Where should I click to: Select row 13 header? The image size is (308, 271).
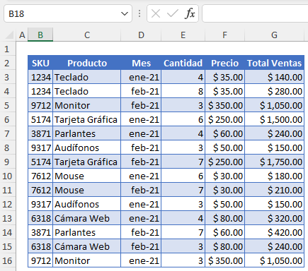click(7, 218)
